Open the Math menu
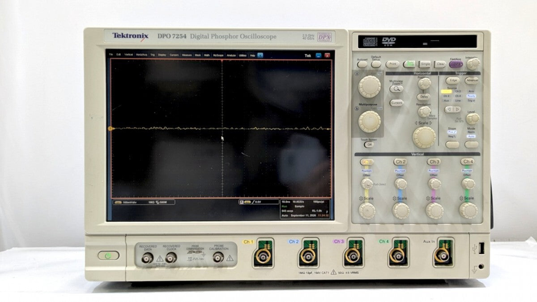This screenshot has height=302, width=537. (207, 55)
